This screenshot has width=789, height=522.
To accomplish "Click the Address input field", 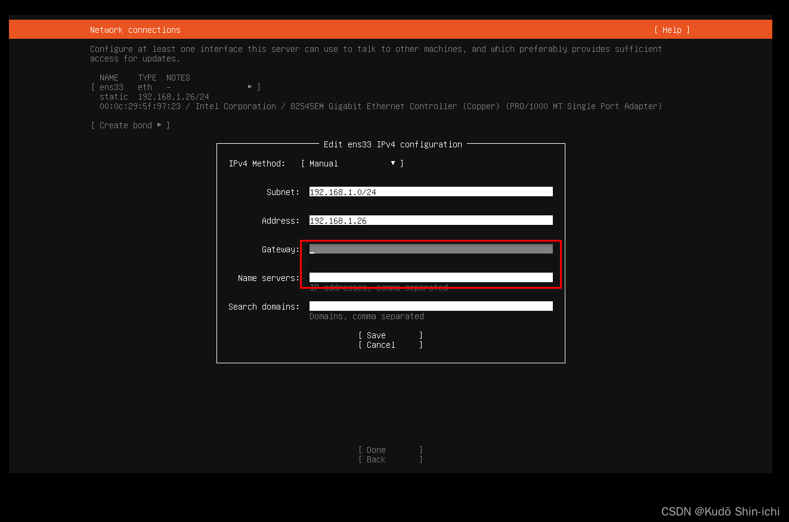I will (431, 221).
